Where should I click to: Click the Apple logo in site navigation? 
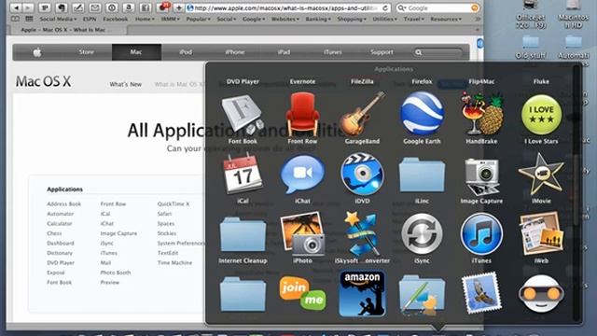point(37,52)
